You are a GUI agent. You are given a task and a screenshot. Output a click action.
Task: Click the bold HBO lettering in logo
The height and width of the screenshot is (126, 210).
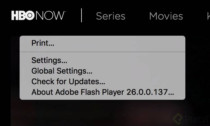tap(23, 15)
